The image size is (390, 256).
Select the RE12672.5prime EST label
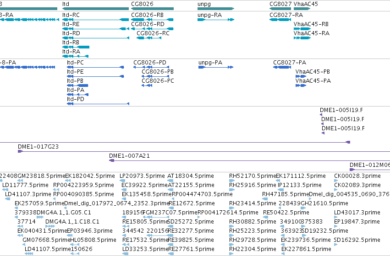point(192,203)
